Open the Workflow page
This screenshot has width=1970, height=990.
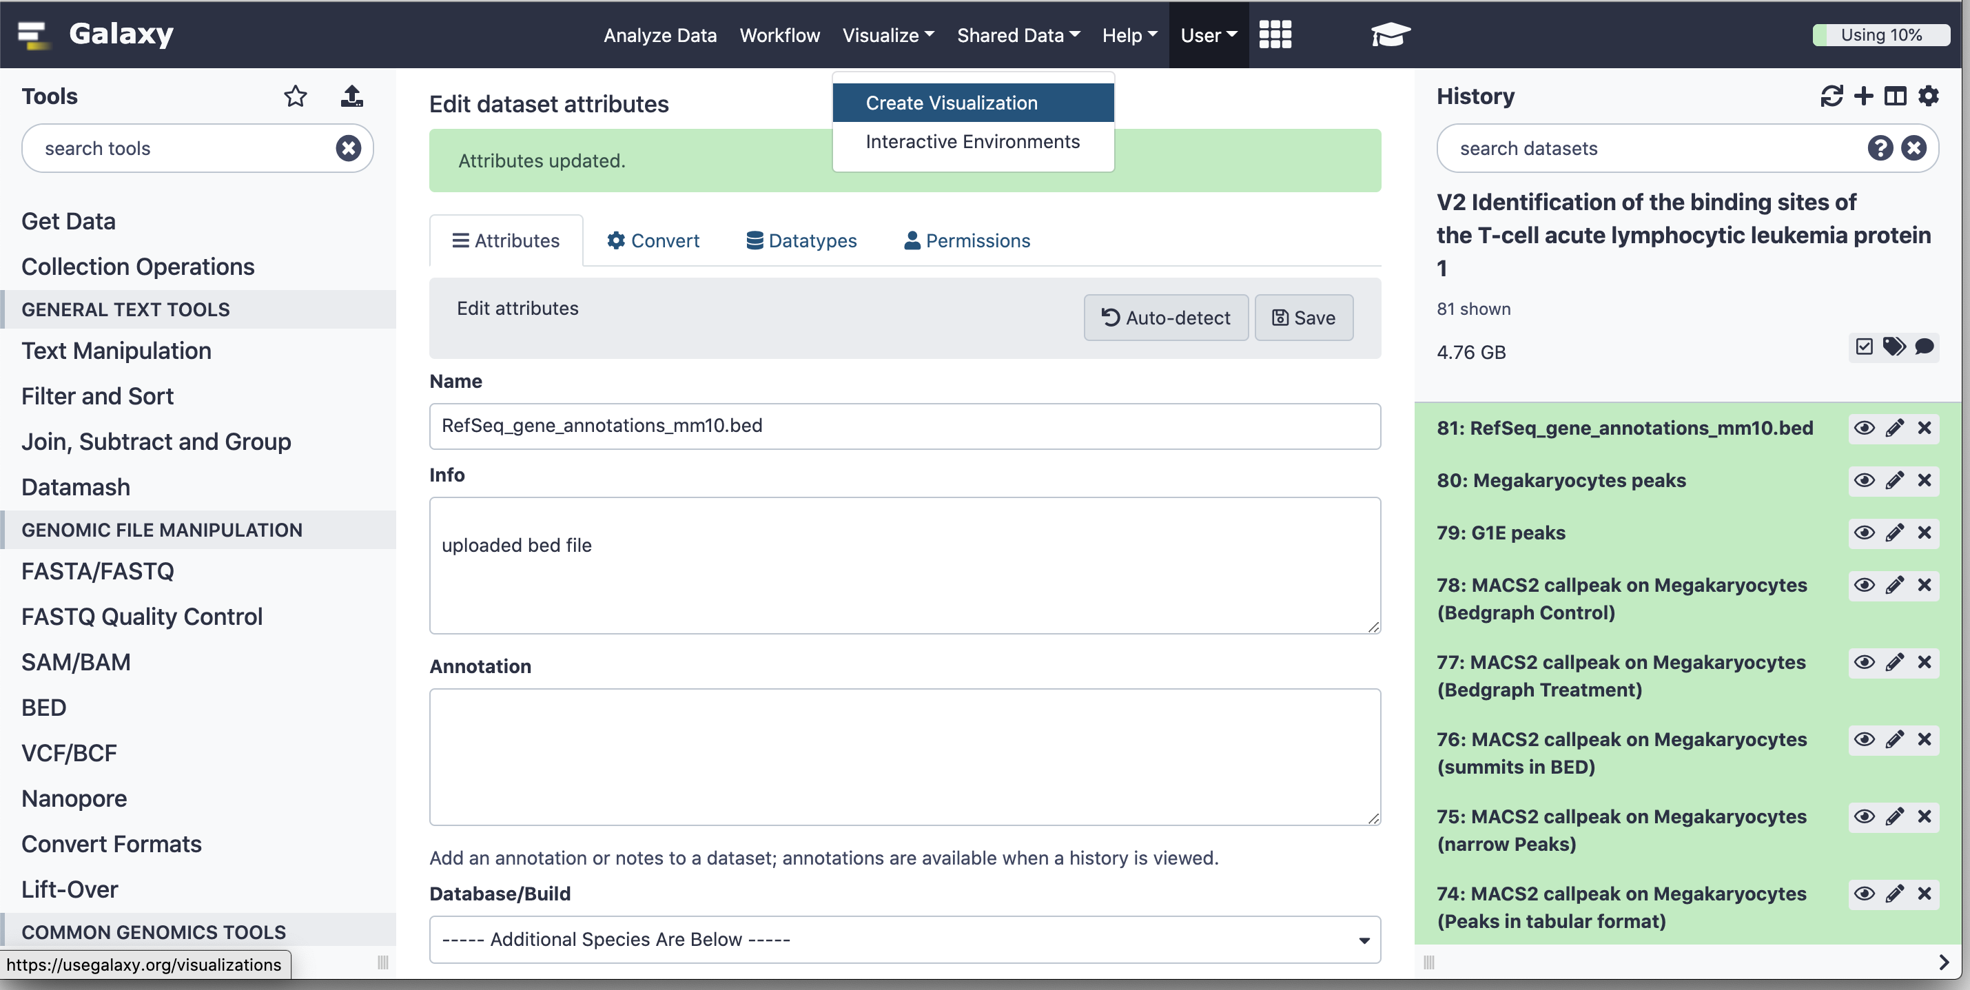[779, 35]
